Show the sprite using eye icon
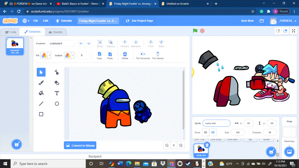The height and width of the screenshot is (168, 299). 206,132
